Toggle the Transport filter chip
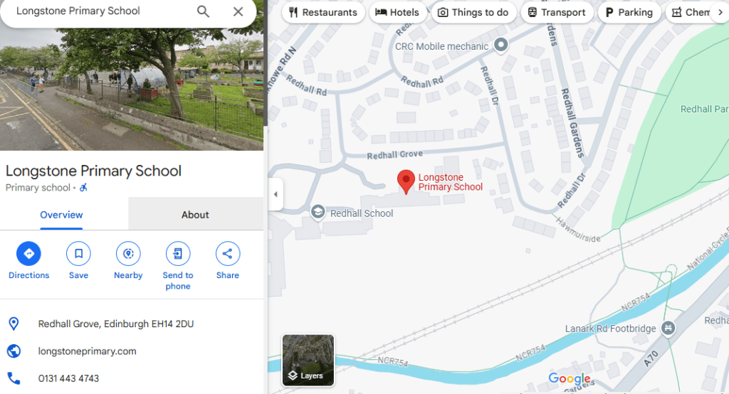This screenshot has width=729, height=394. (557, 13)
